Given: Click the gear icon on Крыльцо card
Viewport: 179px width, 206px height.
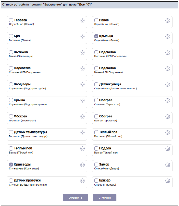Looking at the screenshot, I should click(x=168, y=36).
